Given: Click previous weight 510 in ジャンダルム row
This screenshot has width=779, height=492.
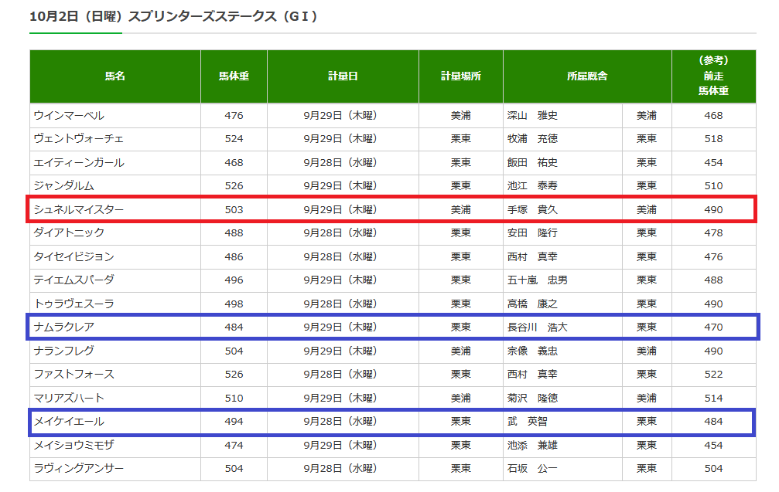Looking at the screenshot, I should tap(713, 186).
